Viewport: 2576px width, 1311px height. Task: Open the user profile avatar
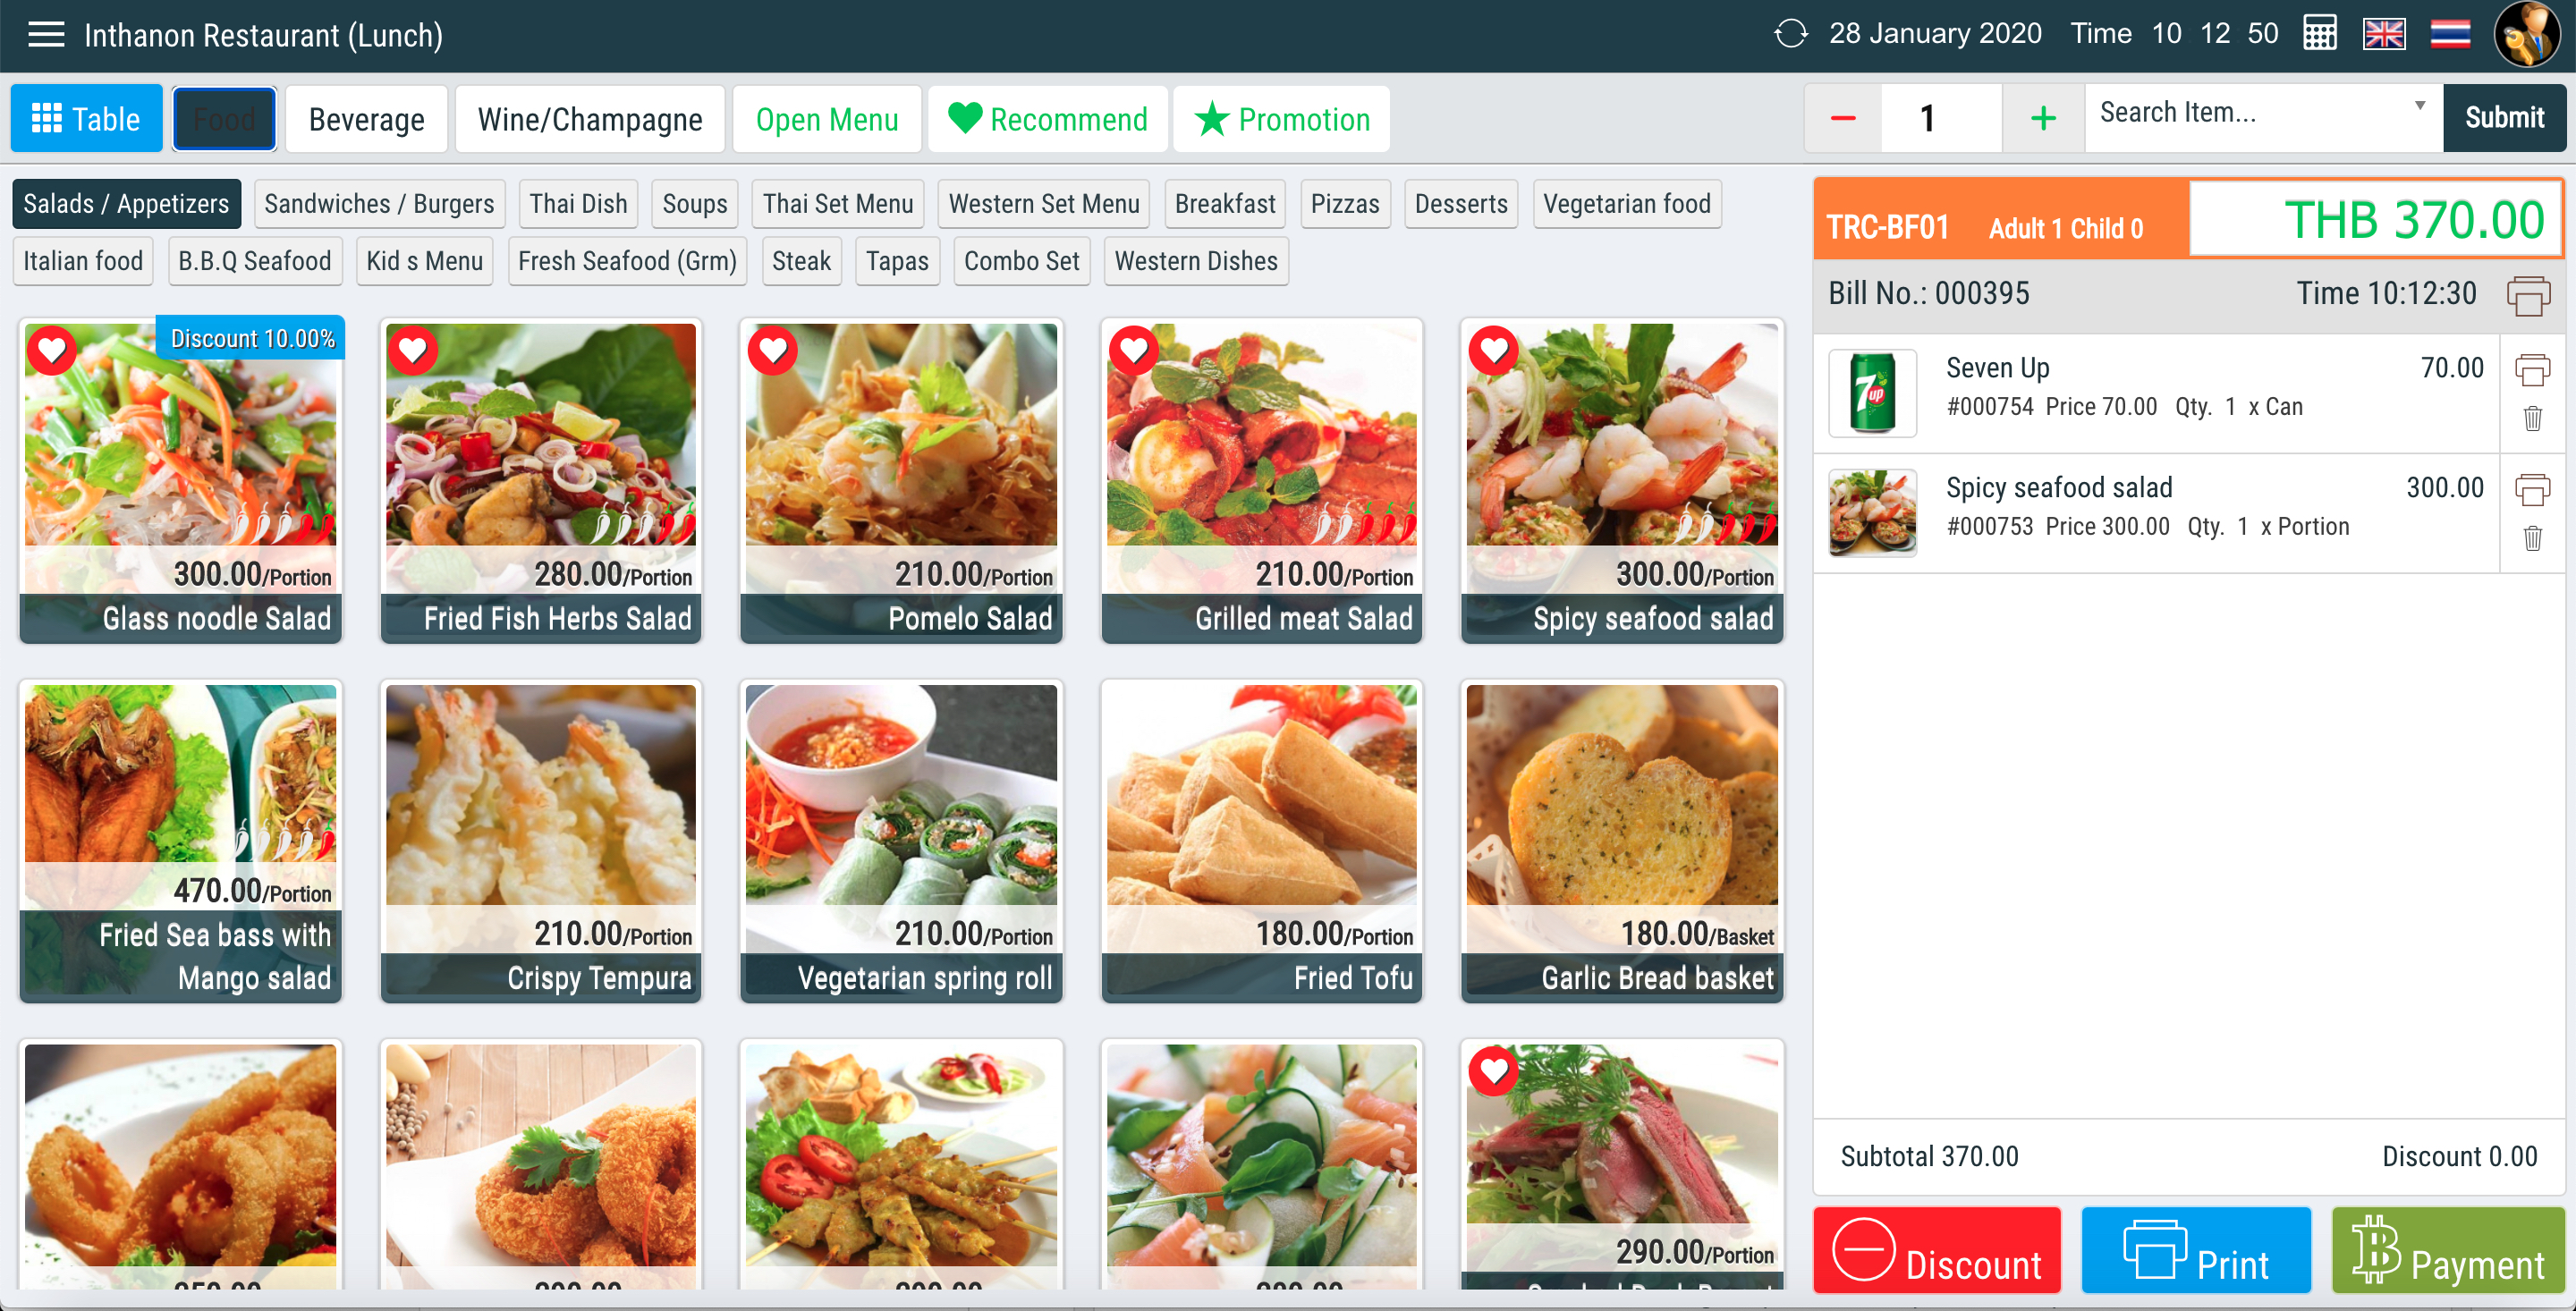click(2526, 35)
